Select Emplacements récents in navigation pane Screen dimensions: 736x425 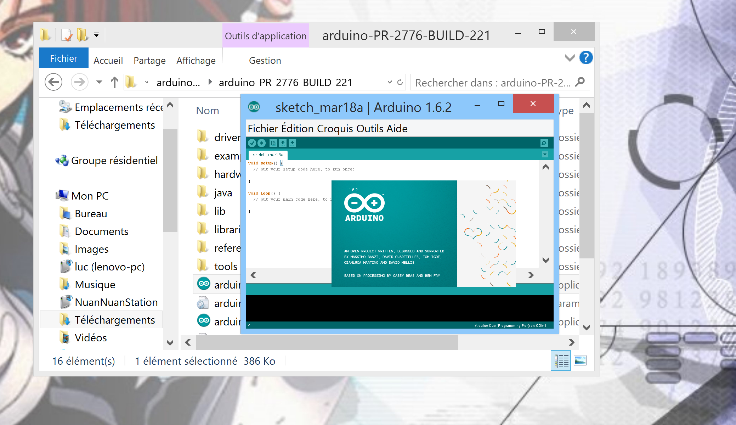point(111,107)
